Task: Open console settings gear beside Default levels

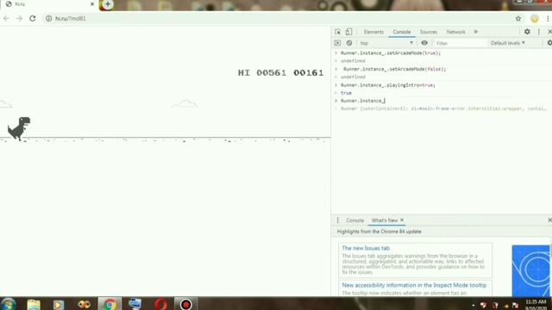Action: 549,43
